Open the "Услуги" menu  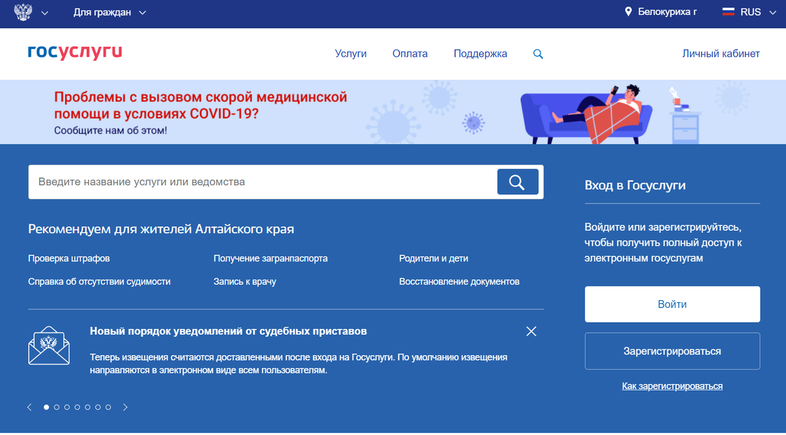(x=351, y=54)
